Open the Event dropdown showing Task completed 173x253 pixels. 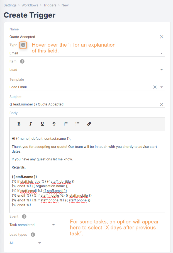[x=53, y=225]
